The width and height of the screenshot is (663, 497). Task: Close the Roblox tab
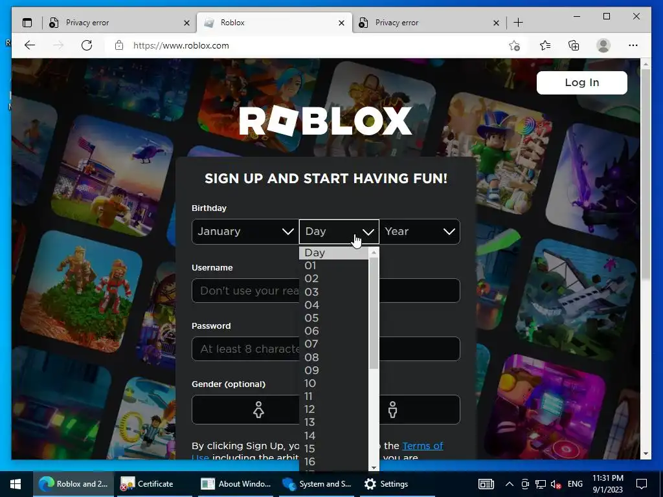point(342,23)
